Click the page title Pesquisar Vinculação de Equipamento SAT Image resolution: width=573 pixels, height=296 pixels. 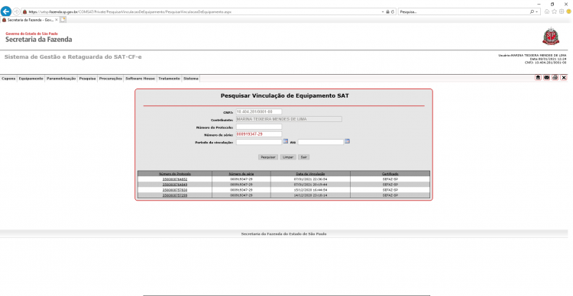pos(285,96)
